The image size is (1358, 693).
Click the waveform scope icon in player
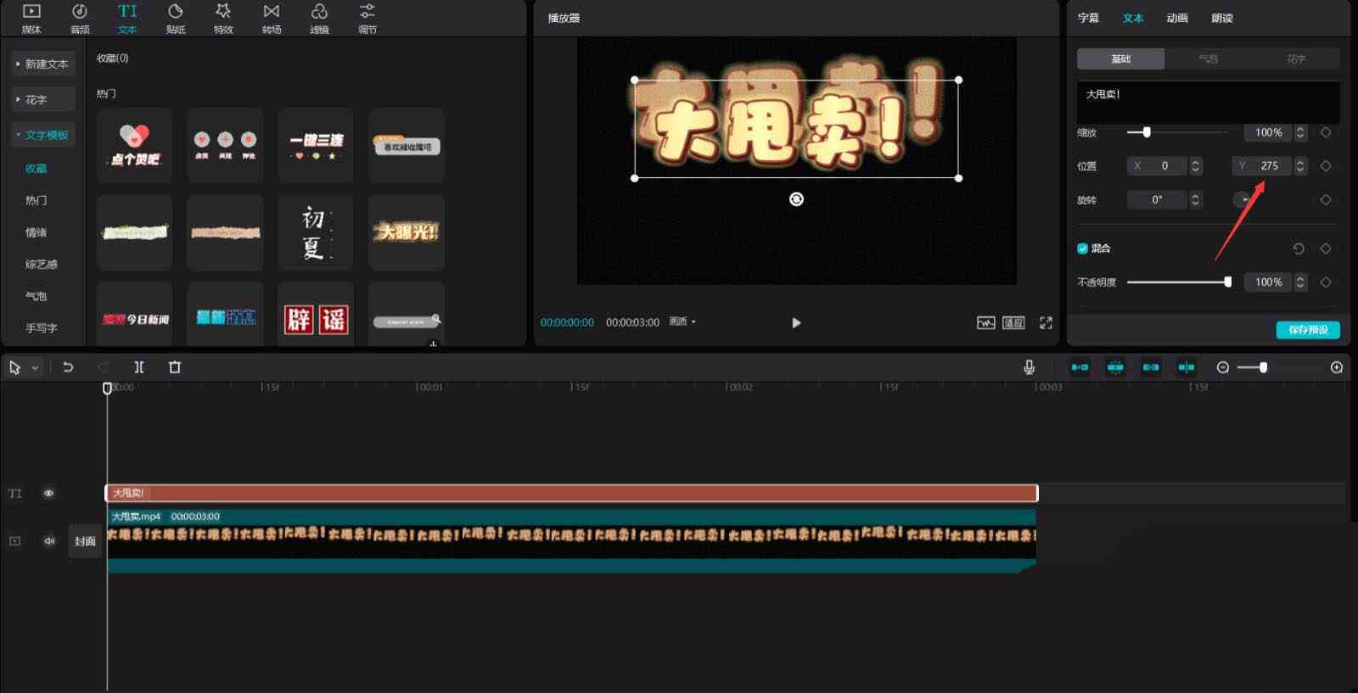point(985,323)
